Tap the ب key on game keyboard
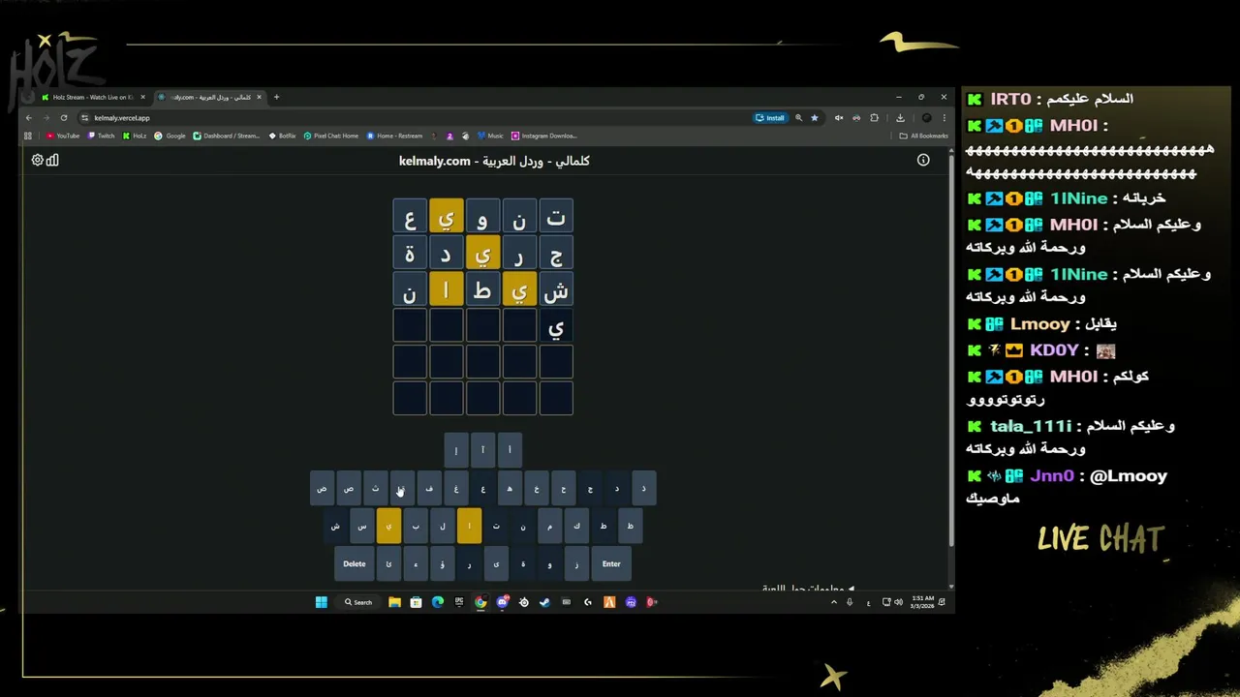Image resolution: width=1240 pixels, height=697 pixels. tap(416, 526)
